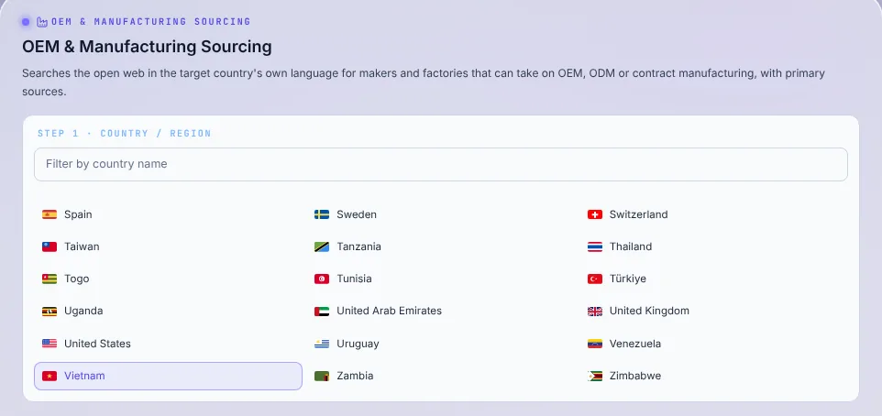Click the Zimbabwe flag icon
Viewport: 882px width, 416px height.
click(594, 376)
